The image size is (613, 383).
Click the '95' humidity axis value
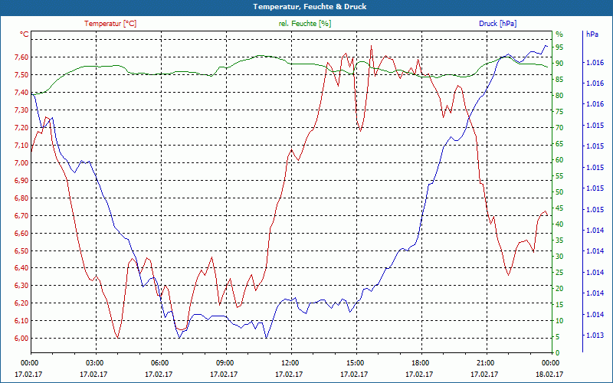coord(559,47)
